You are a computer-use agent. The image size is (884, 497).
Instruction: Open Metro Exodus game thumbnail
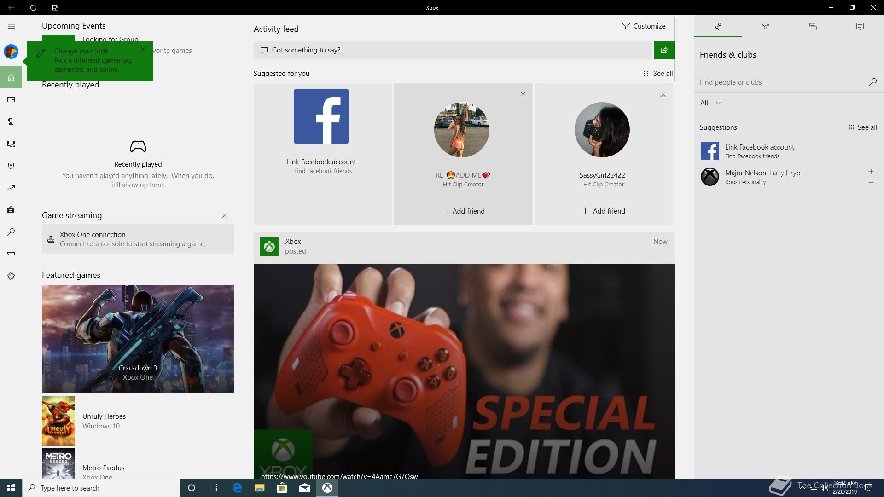click(58, 463)
